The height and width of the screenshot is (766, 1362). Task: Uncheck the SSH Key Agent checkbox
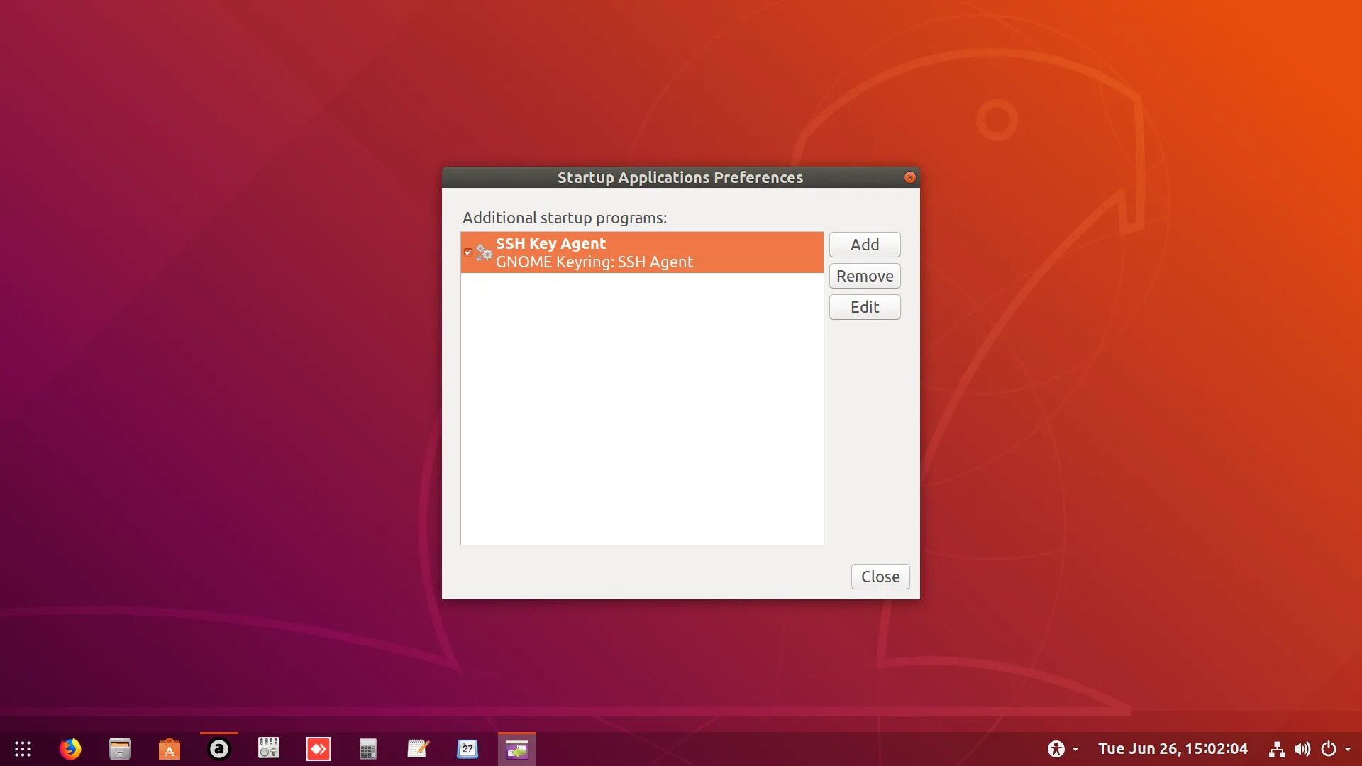pyautogui.click(x=468, y=252)
